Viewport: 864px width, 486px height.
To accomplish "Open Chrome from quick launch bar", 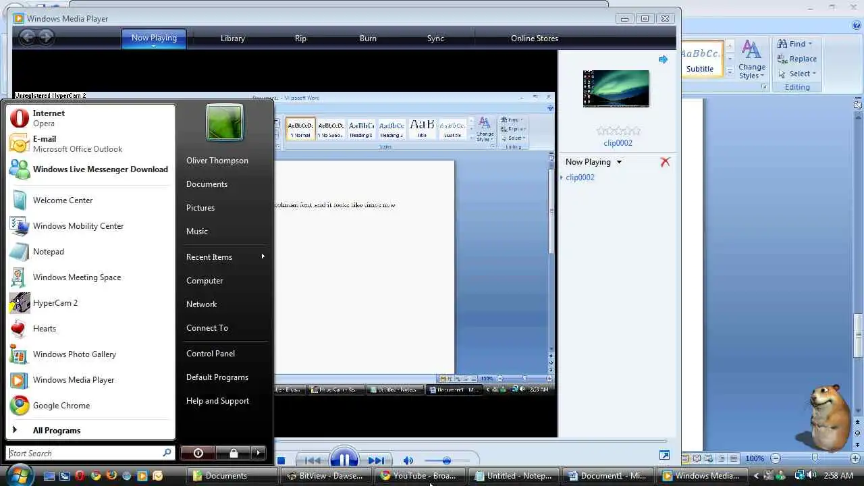I will (96, 476).
